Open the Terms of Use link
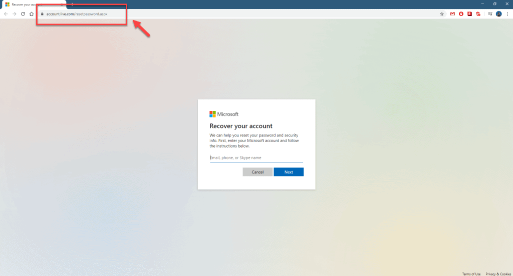The image size is (513, 276). [471, 273]
